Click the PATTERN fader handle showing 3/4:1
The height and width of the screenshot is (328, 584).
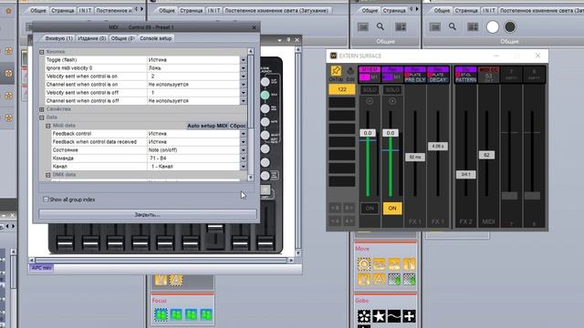466,174
